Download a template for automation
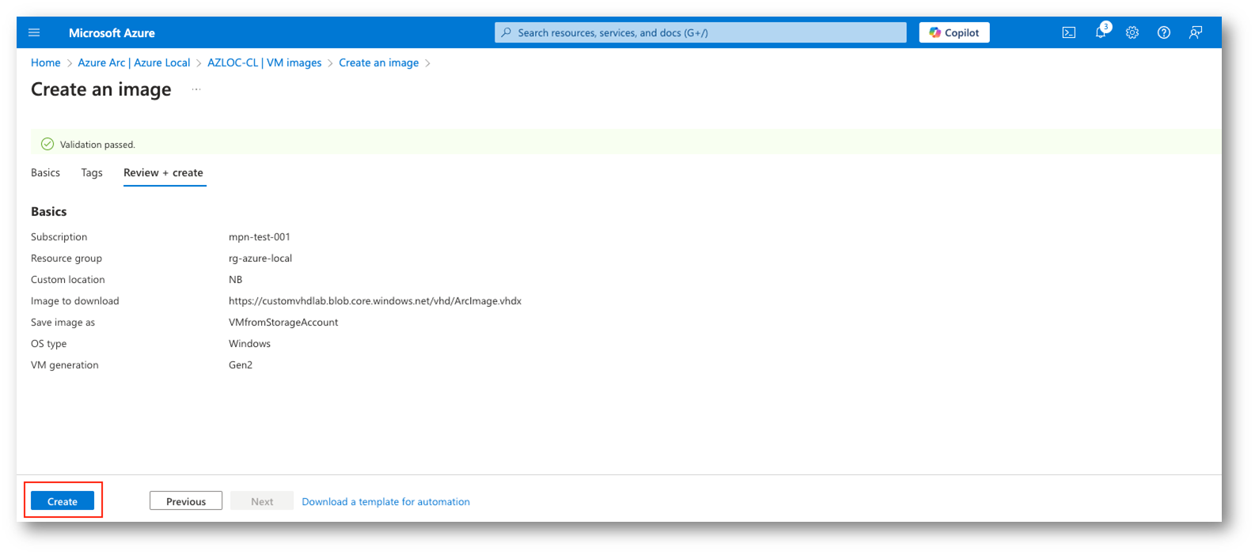 click(386, 501)
